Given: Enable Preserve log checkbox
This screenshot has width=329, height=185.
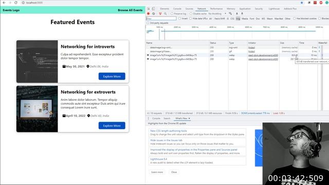Looking at the screenshot, I should click(172, 14).
